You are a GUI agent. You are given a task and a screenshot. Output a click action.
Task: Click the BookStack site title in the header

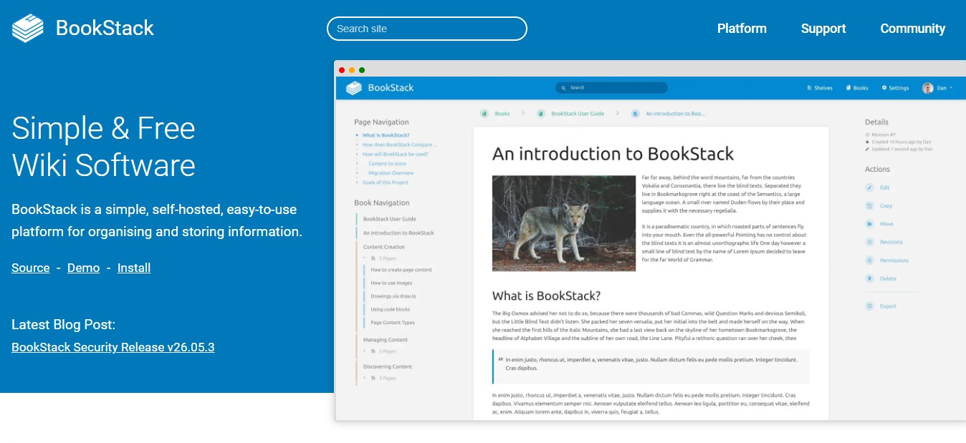coord(105,28)
